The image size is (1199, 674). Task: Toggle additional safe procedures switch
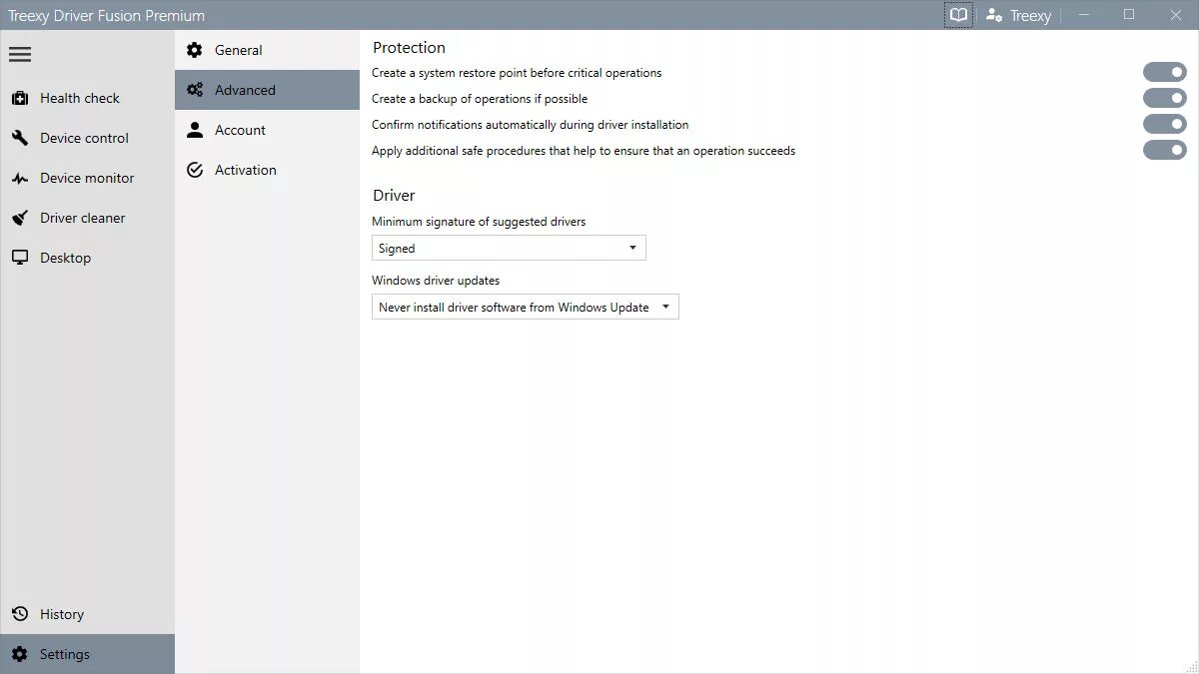1165,150
